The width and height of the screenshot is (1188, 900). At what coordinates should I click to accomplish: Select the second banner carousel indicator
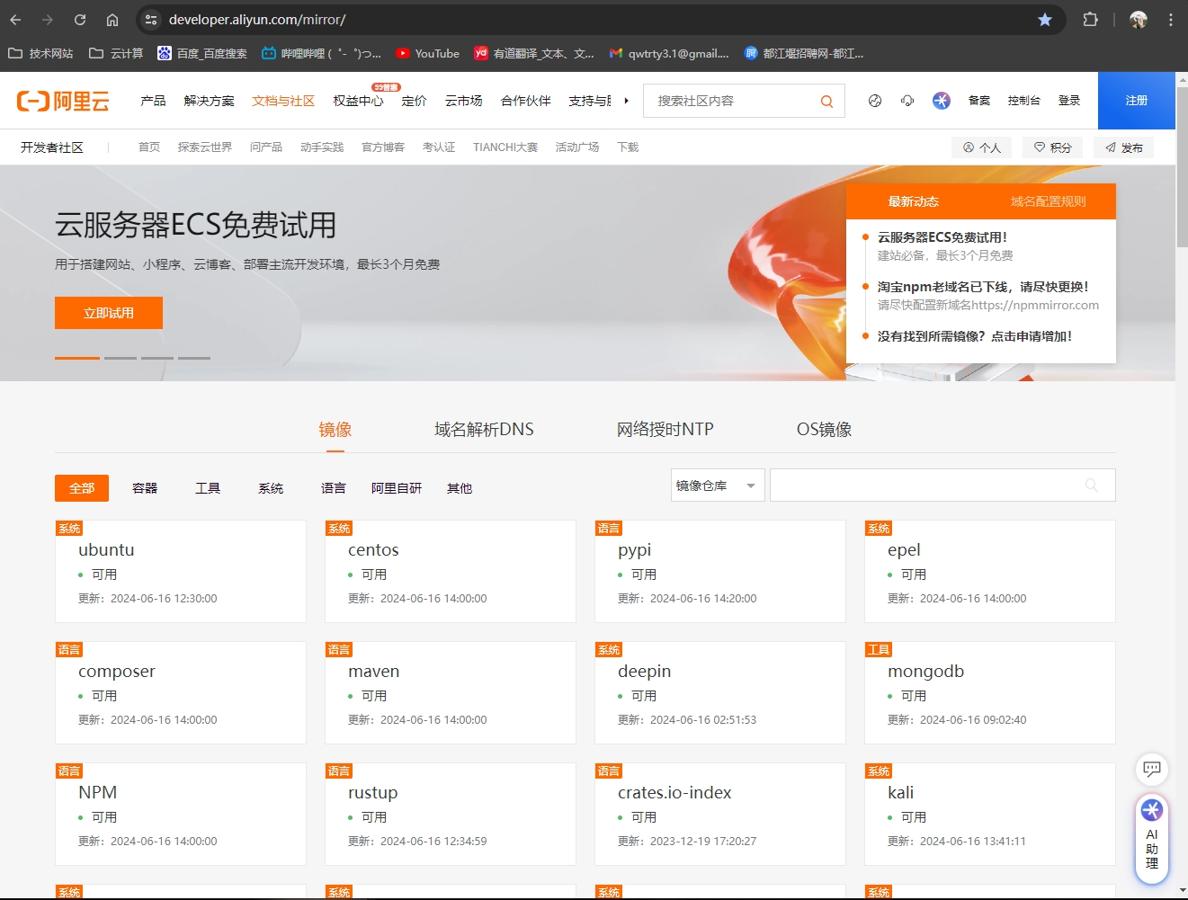[x=121, y=358]
